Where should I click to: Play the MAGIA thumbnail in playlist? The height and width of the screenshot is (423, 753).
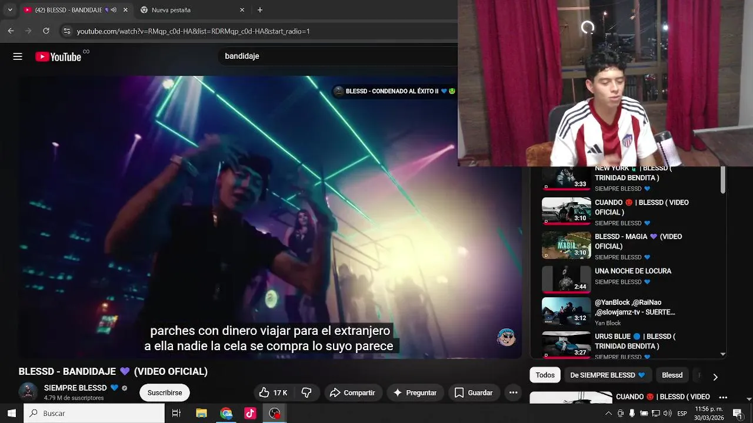pos(566,245)
